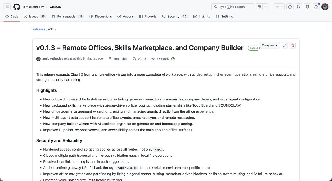The image size is (332, 181).
Task: Open the create new plus menu
Action: (279, 7)
